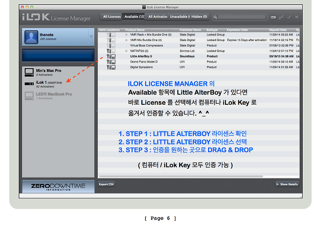Click the transfer license icon in toolbar
320x229 pixels.
point(281,17)
